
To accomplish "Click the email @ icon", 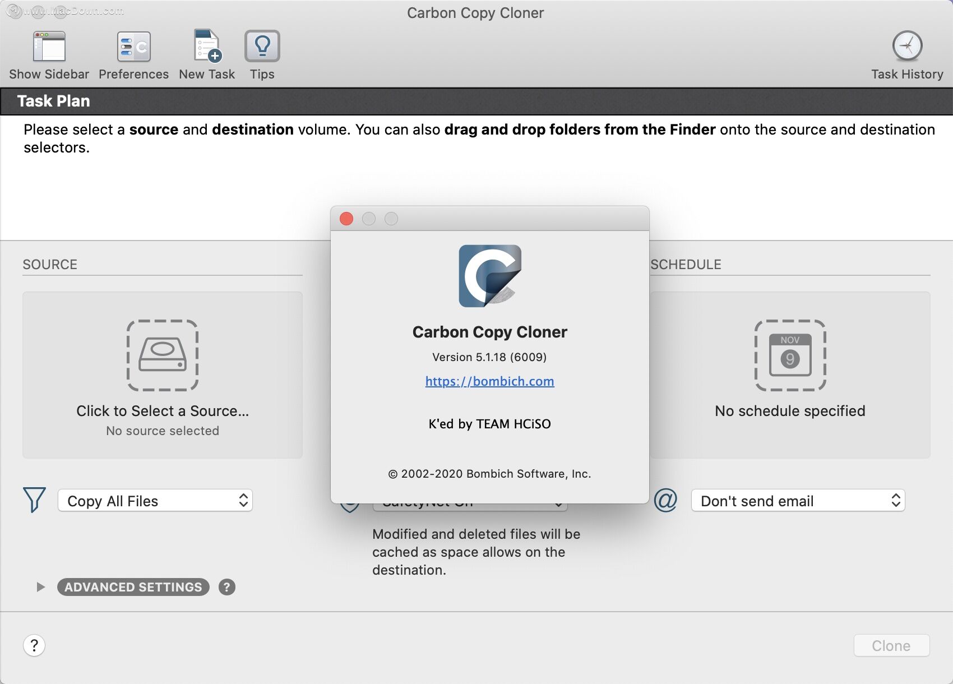I will click(665, 500).
